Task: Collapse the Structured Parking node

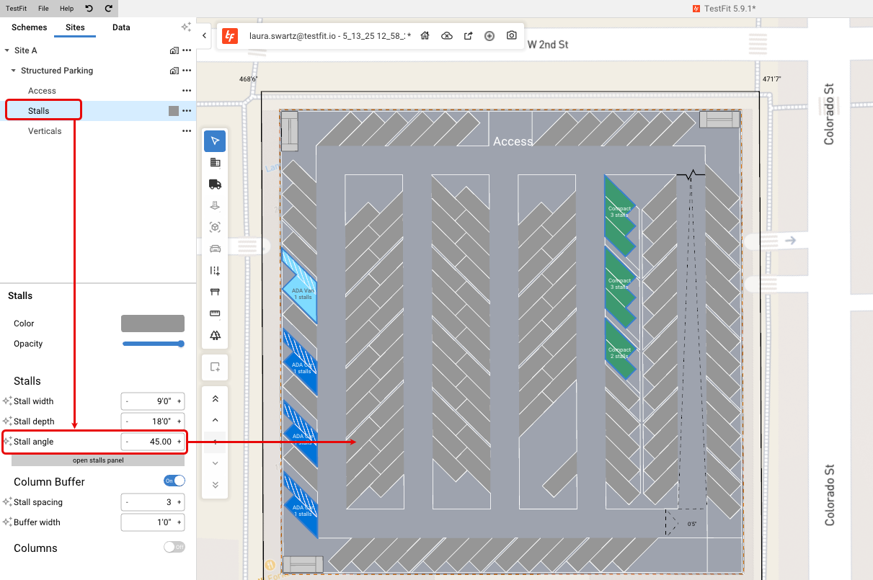Action: pyautogui.click(x=14, y=71)
